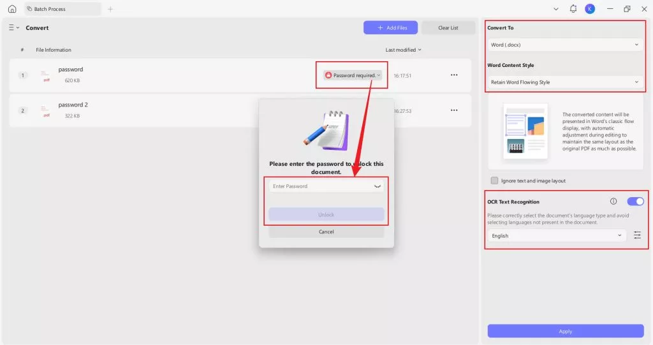Click the Enter Password input field
The image size is (653, 345).
319,186
